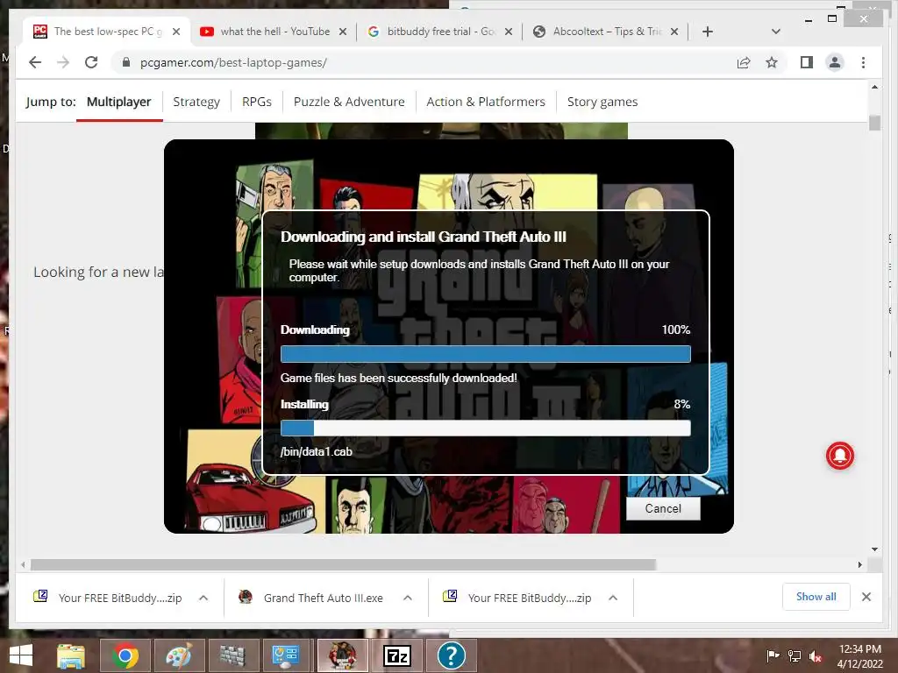Open the Chrome side panel
898x673 pixels.
click(807, 62)
